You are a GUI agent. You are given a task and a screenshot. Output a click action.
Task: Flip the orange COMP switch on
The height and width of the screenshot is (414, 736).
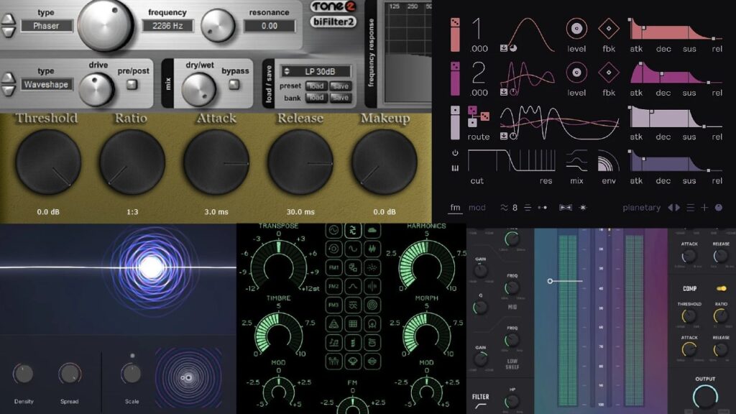(721, 288)
